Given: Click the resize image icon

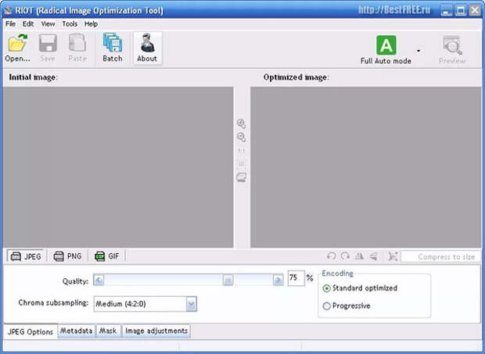Looking at the screenshot, I should pos(393,256).
